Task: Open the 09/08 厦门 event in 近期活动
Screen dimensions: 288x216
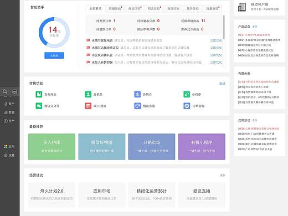Action: pos(257,144)
